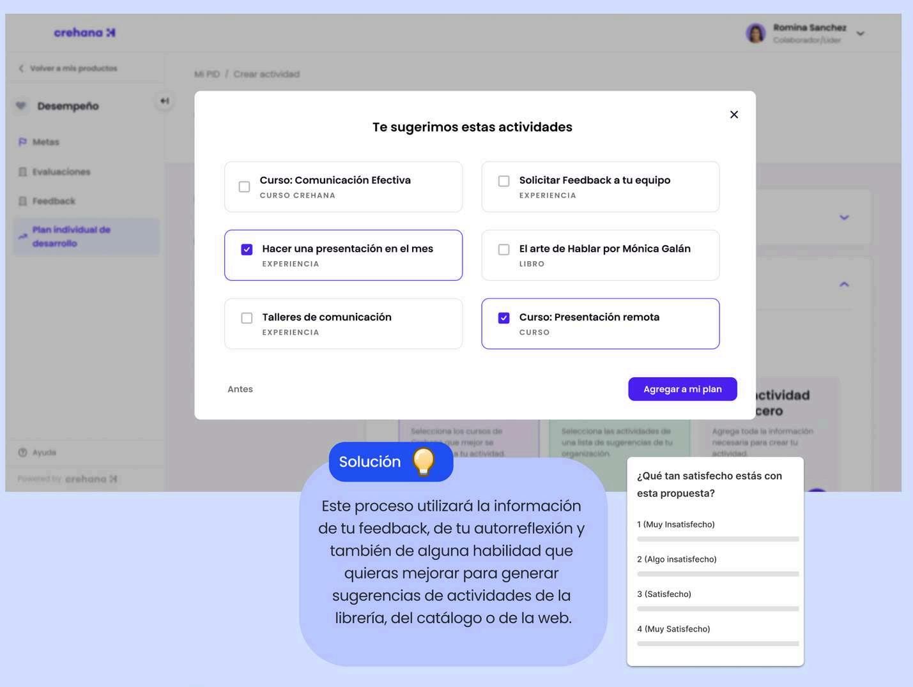Viewport: 913px width, 687px height.
Task: Check El arte de Hablar por Mónica Galán
Action: (x=503, y=250)
